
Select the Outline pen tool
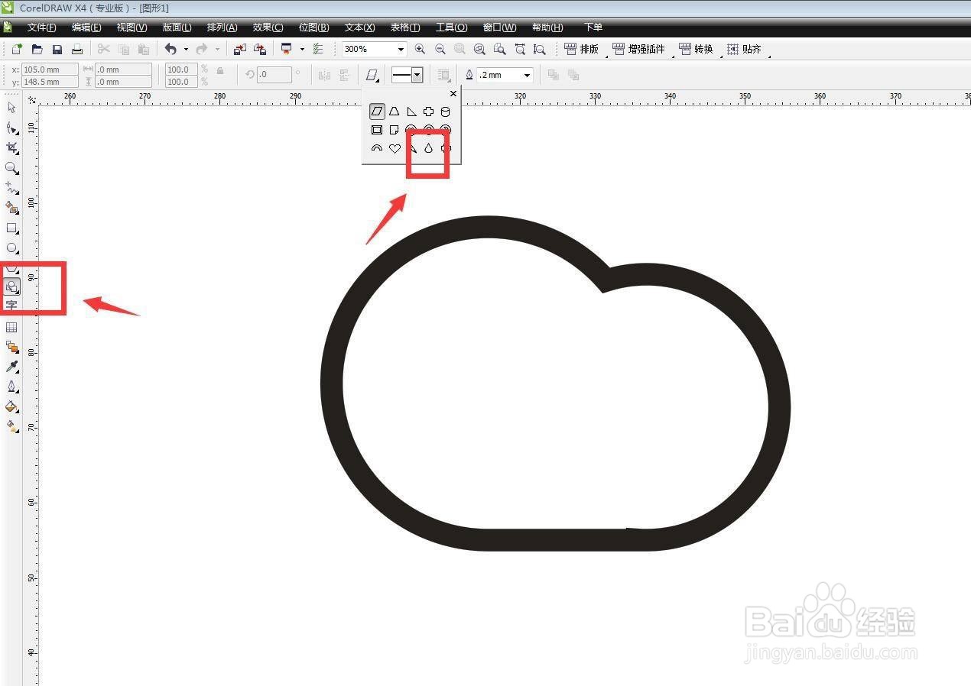point(11,387)
